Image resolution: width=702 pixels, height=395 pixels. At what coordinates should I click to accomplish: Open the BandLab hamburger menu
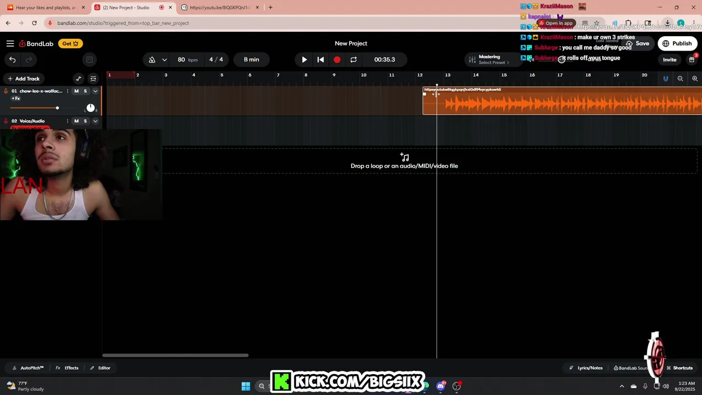(10, 43)
